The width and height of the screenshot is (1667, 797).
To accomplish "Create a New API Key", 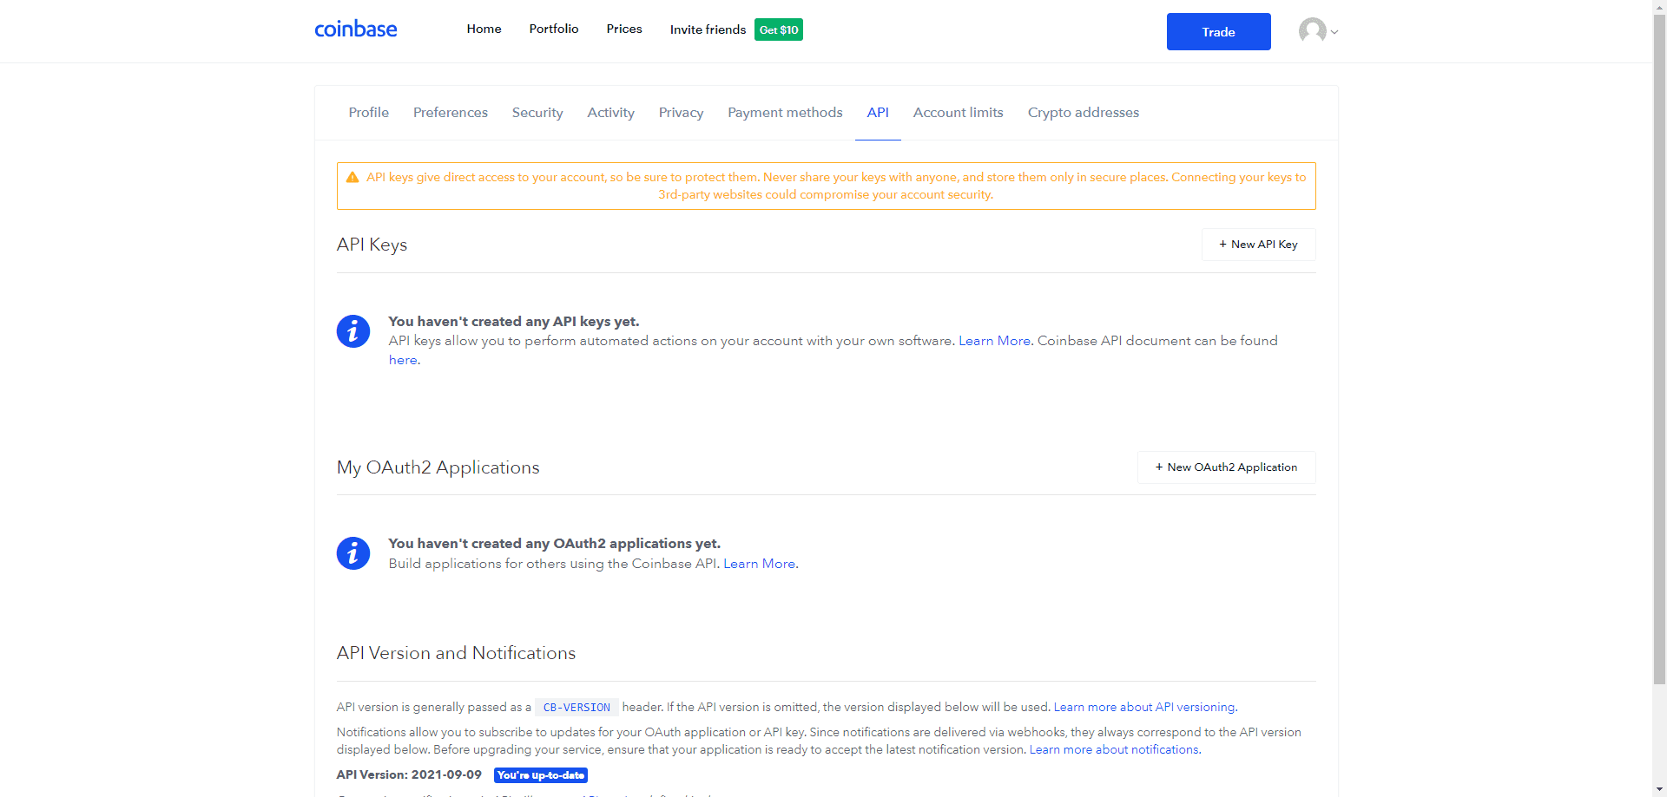I will [1258, 245].
